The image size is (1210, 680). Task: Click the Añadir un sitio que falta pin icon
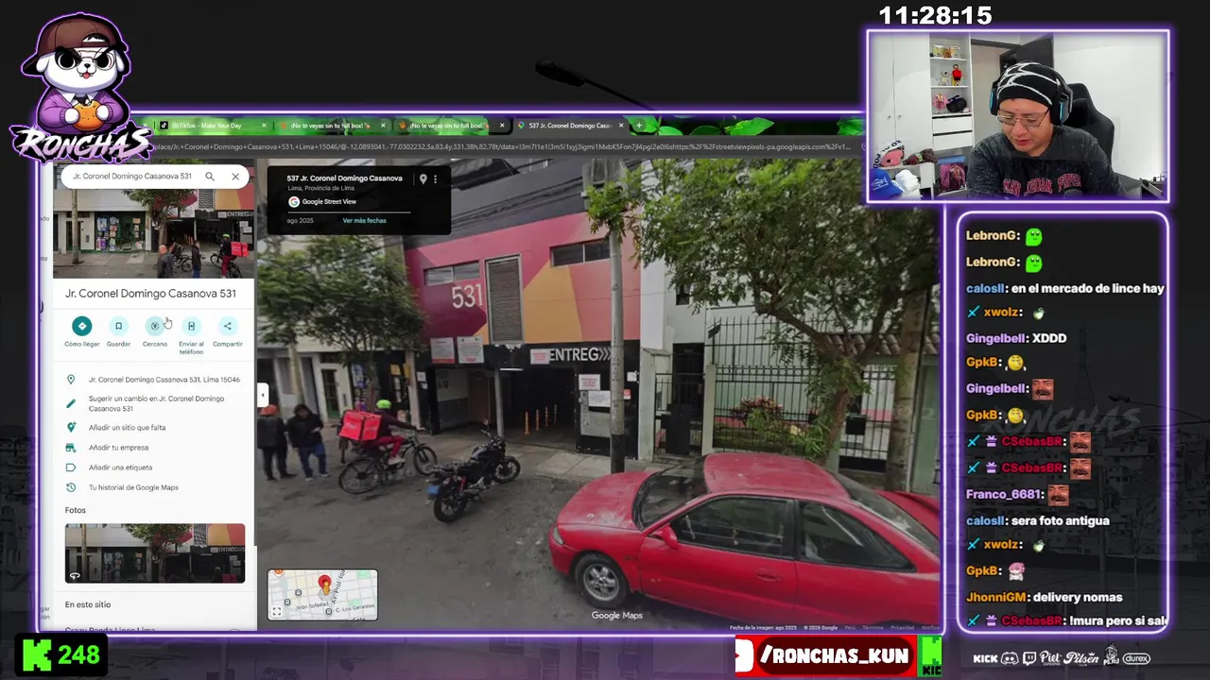(x=71, y=428)
